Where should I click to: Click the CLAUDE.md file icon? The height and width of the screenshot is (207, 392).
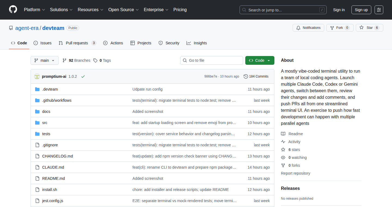(37, 167)
